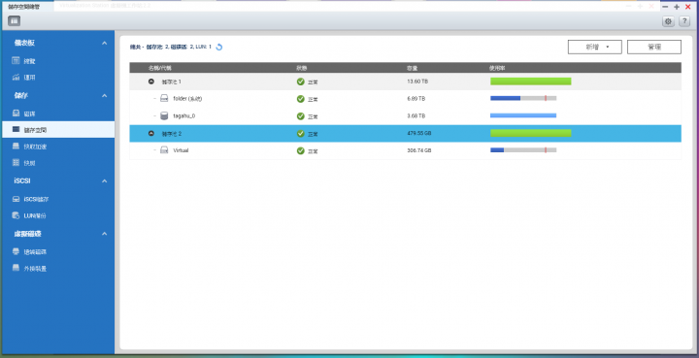Click the green status check on tagahu_0 row

[300, 115]
